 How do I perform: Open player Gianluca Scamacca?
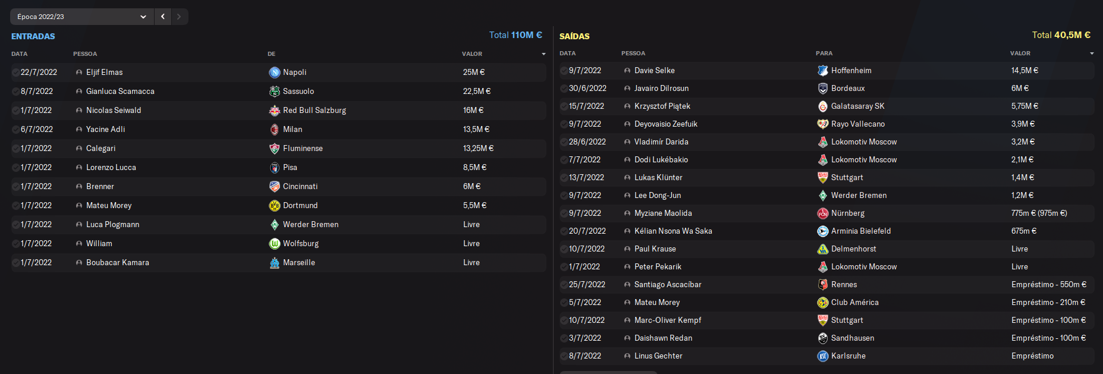tap(120, 92)
